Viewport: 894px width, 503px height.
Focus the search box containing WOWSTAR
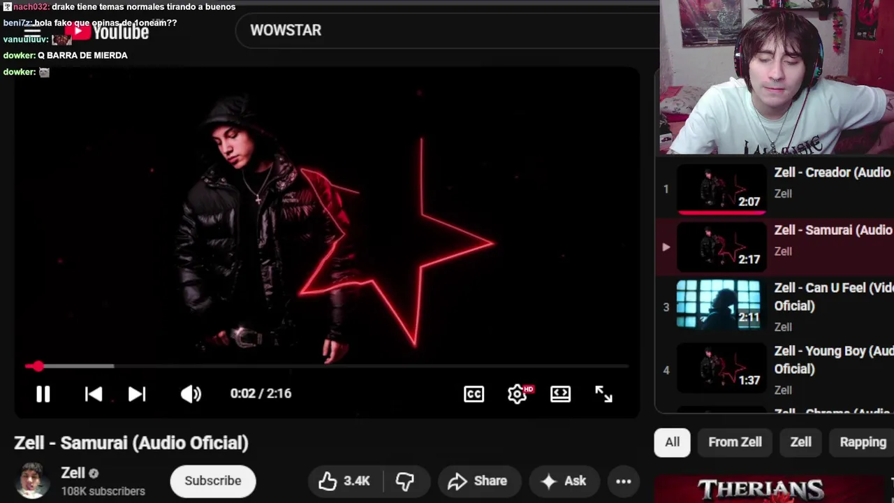pos(447,30)
